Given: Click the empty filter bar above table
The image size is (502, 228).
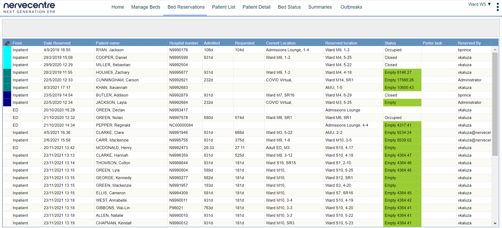Looking at the screenshot, I should point(251,28).
